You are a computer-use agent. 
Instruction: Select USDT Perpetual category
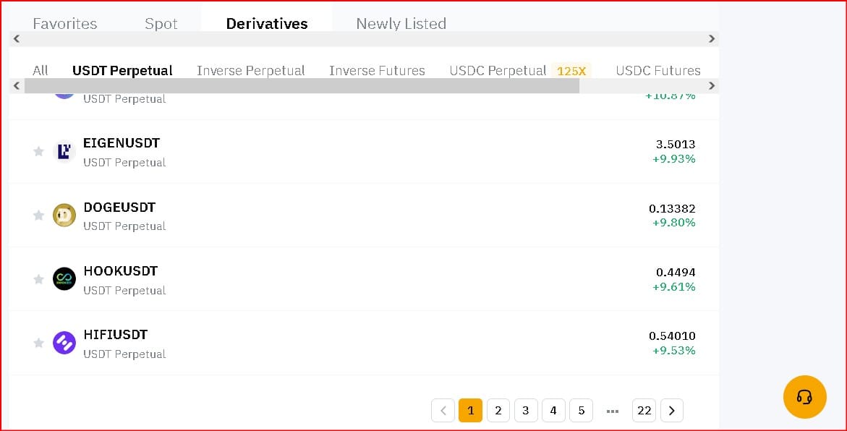tap(123, 71)
